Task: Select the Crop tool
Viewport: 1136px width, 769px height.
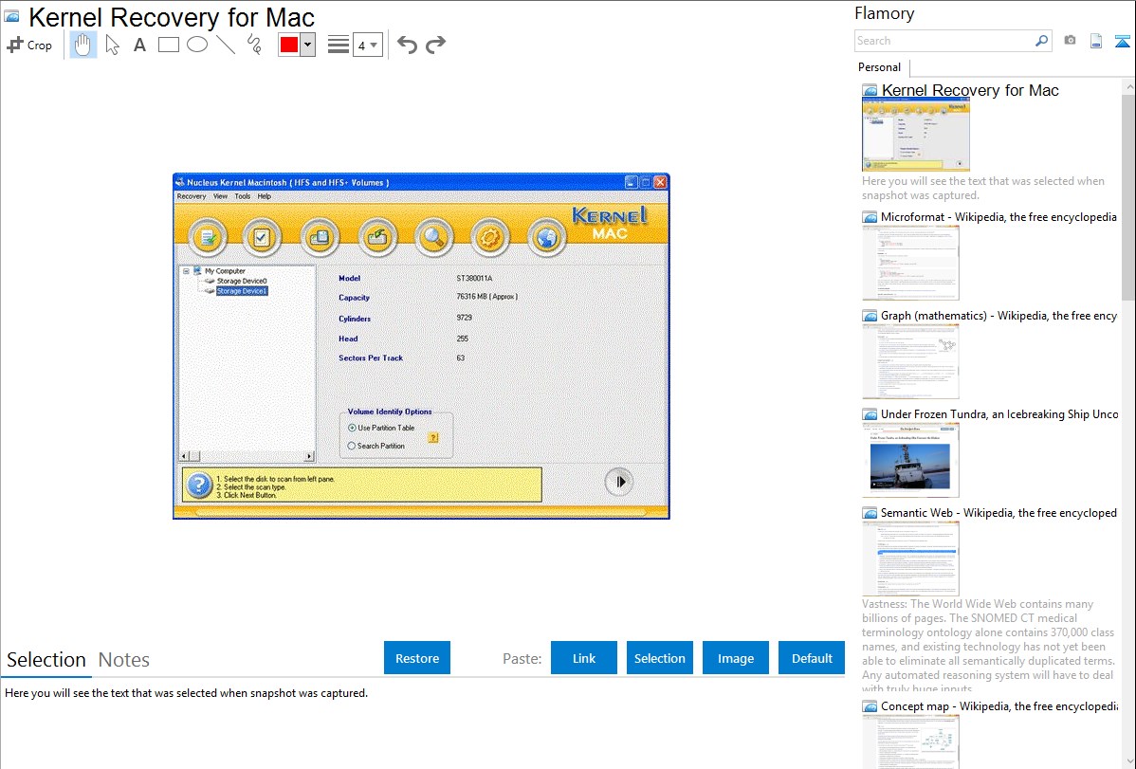Action: (x=29, y=45)
